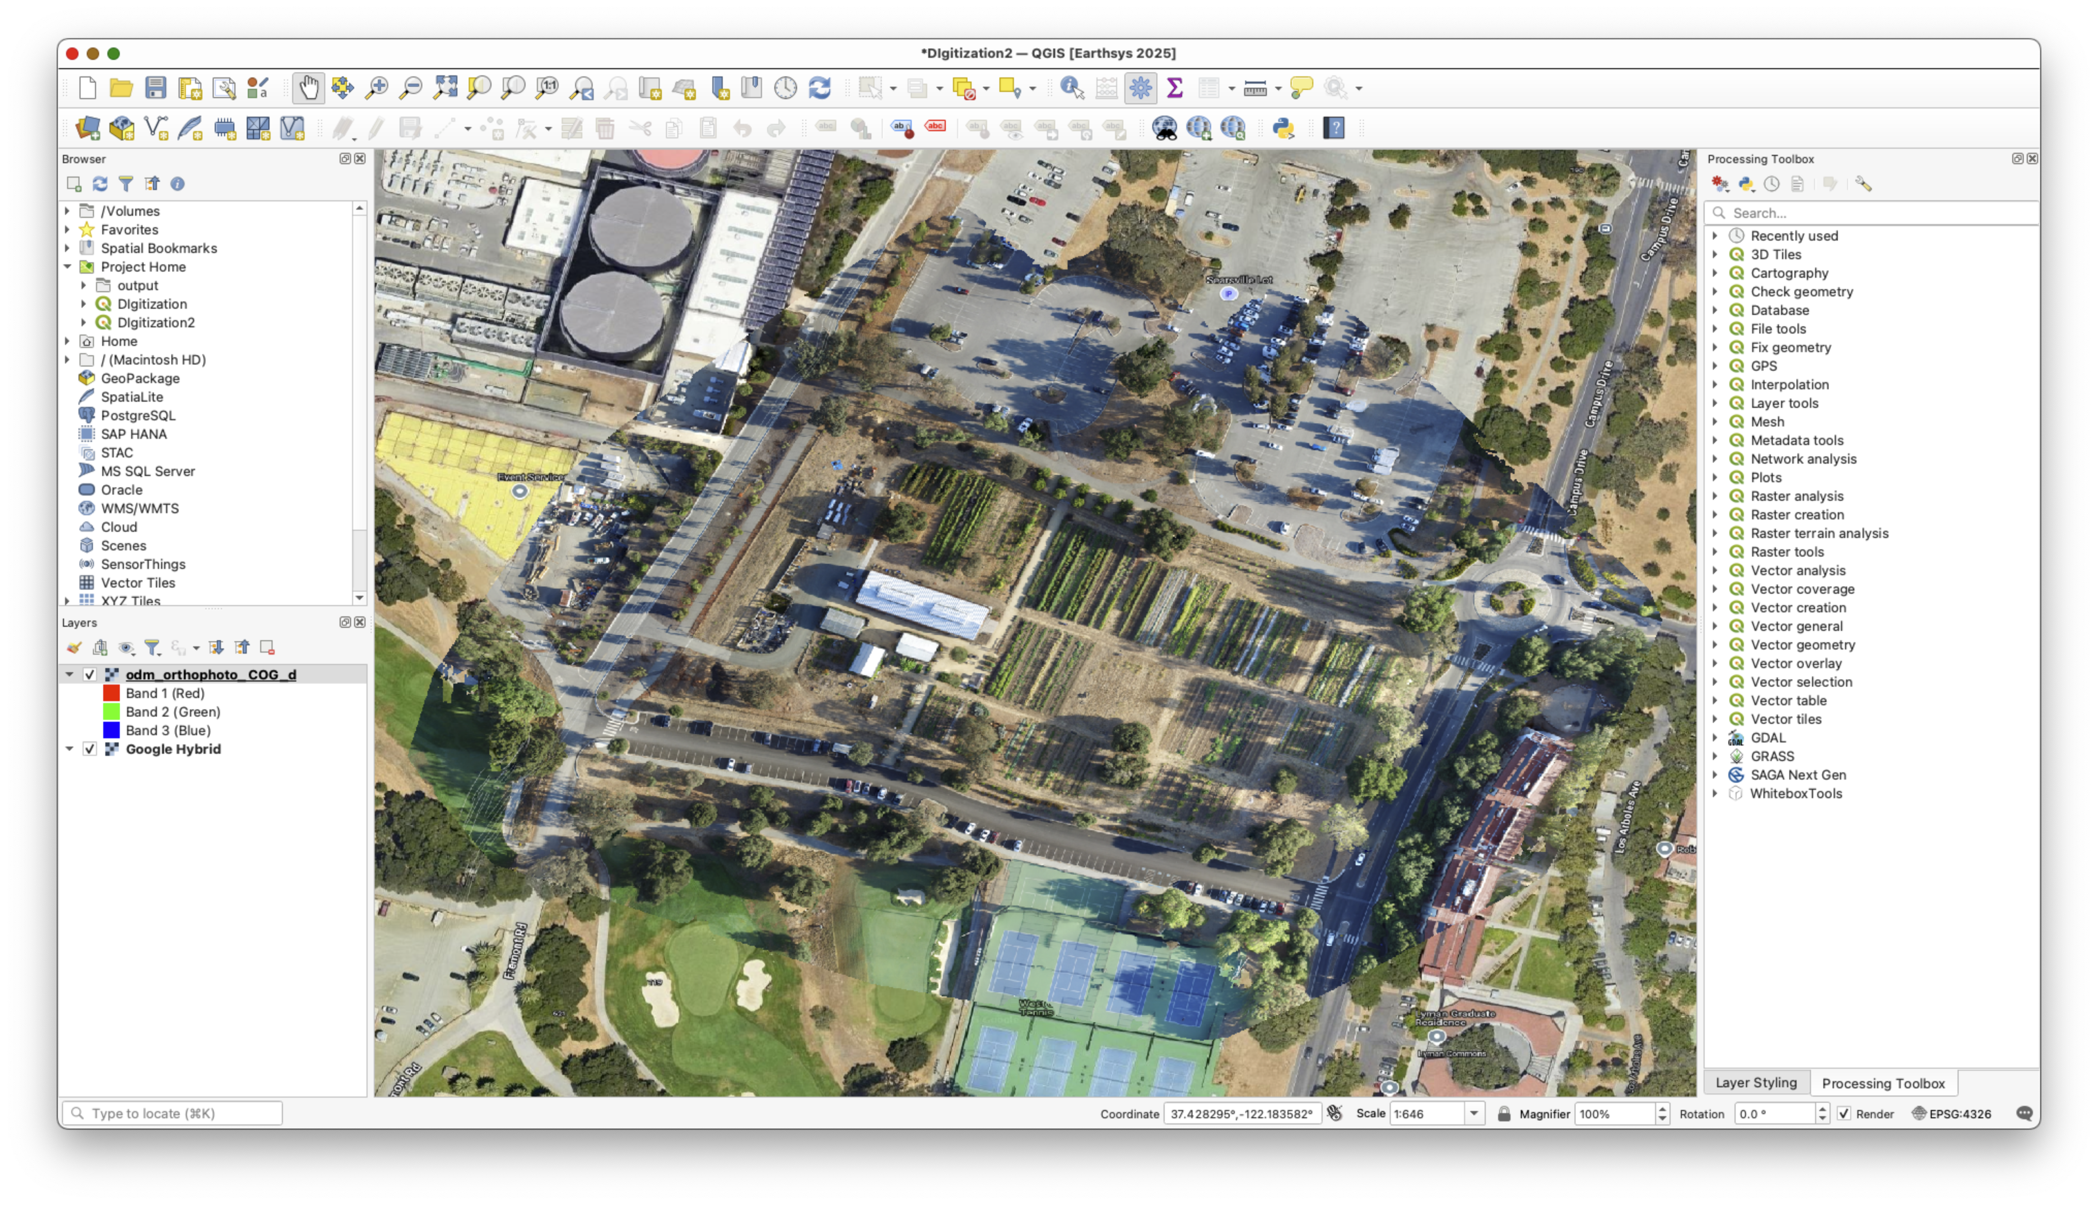Click the Zoom In magnifier tool
This screenshot has width=2098, height=1205.
[x=377, y=88]
